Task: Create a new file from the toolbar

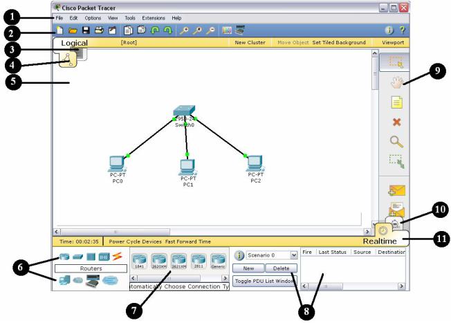Action: [59, 30]
